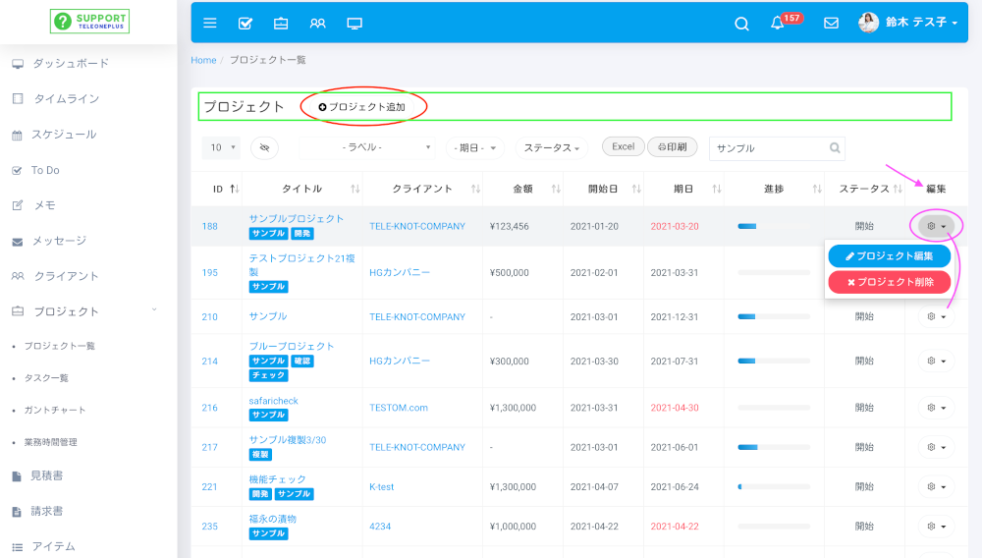Go to メモ in sidebar
982x558 pixels.
pos(44,205)
